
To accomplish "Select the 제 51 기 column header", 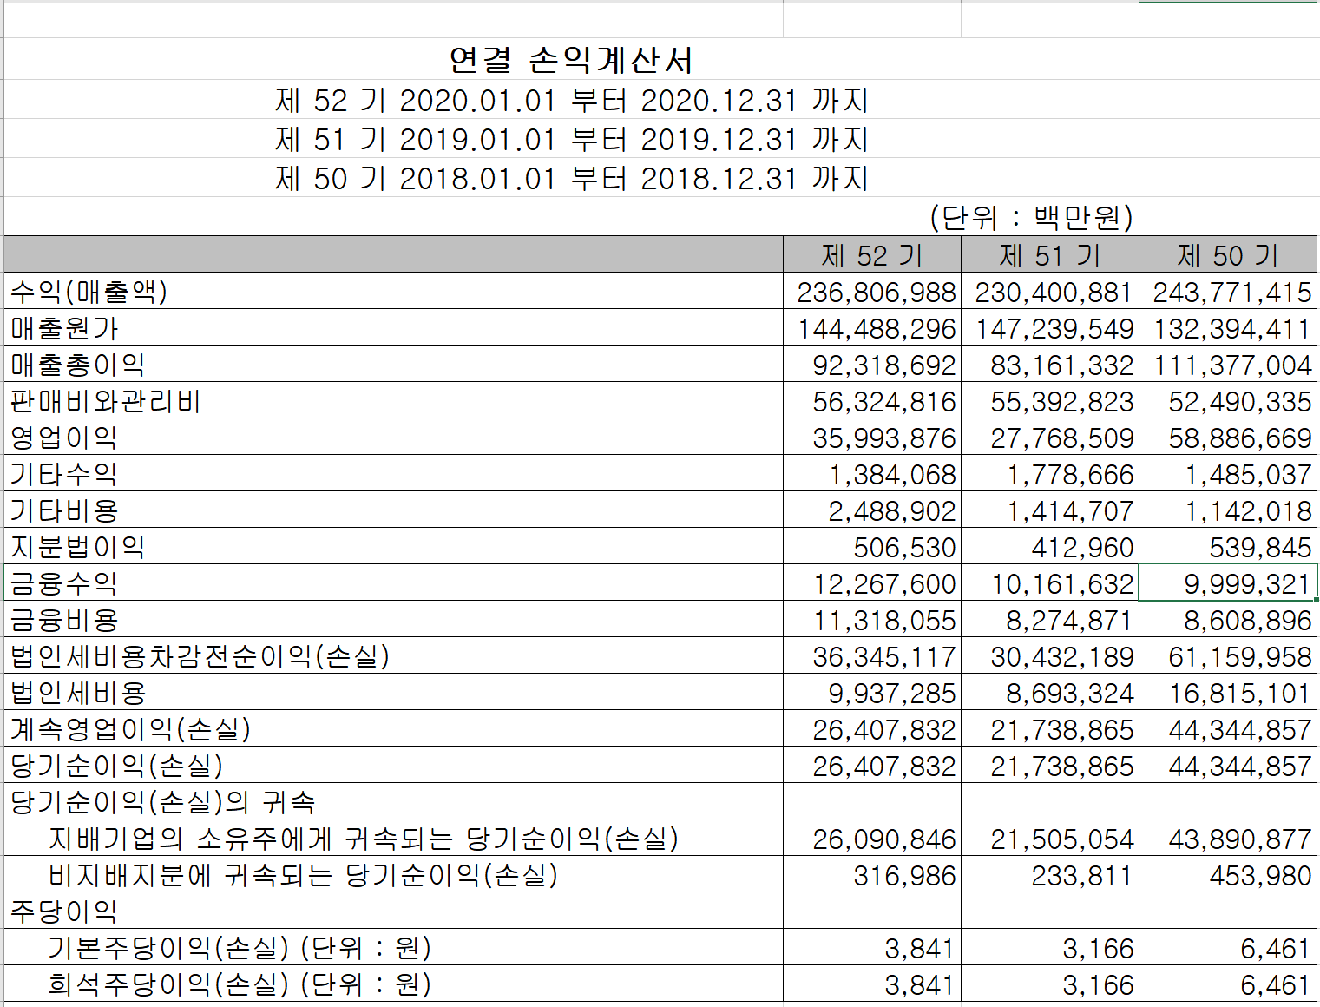I will tap(1050, 255).
